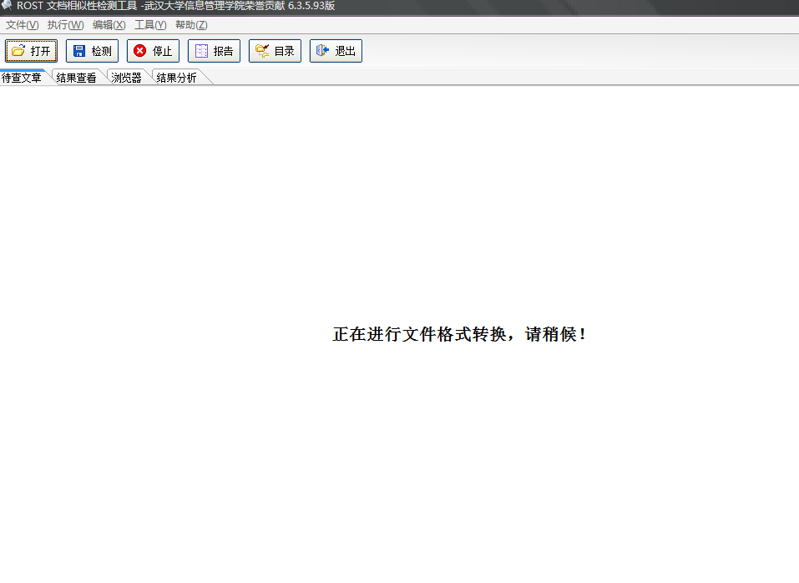Click the ROST app icon in title bar

(x=7, y=6)
